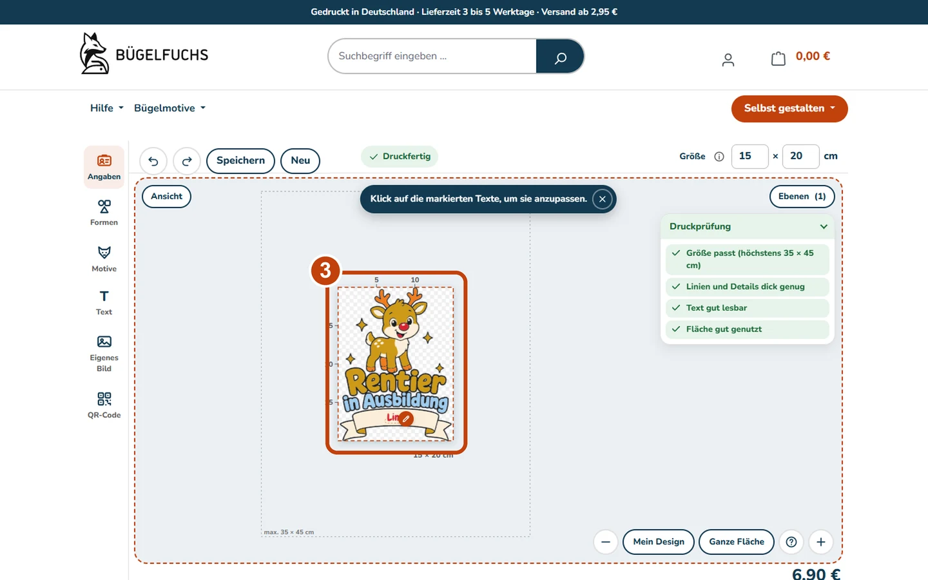Screen dimensions: 928x580
Task: Click the Ansicht button
Action: 166,197
